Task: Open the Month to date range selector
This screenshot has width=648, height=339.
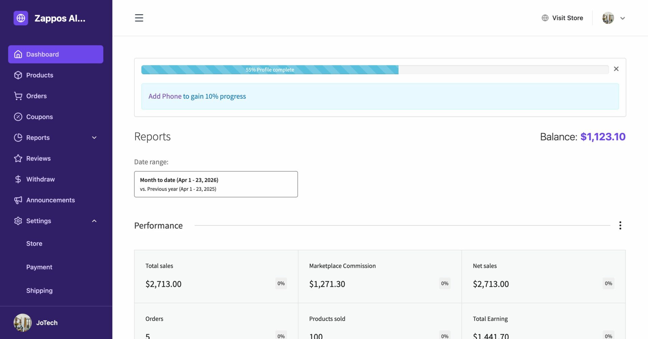Action: coord(216,184)
